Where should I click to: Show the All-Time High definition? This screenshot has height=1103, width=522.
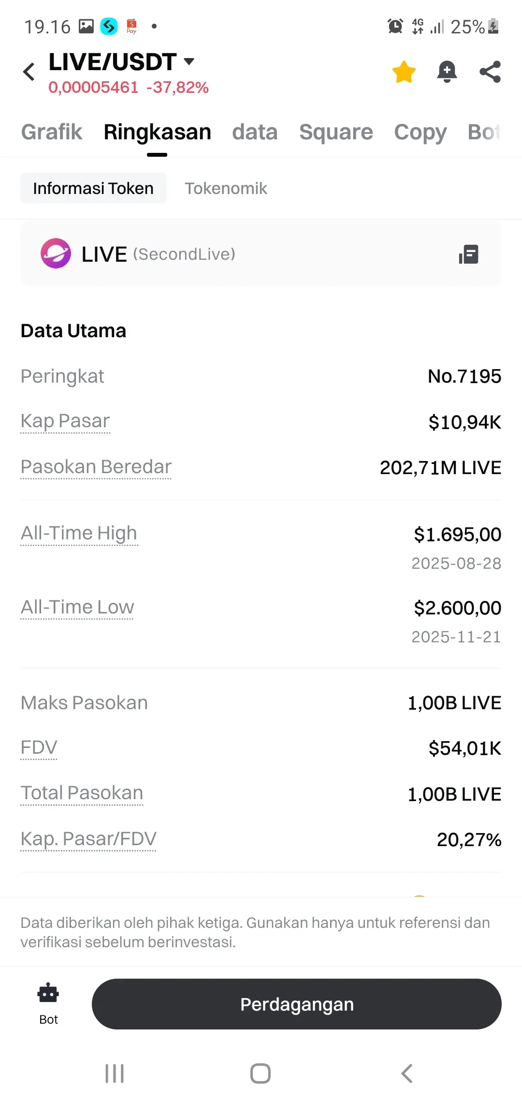[x=79, y=533]
